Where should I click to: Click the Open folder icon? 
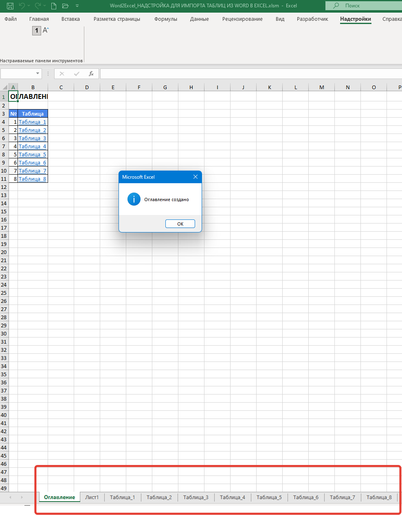(x=65, y=6)
